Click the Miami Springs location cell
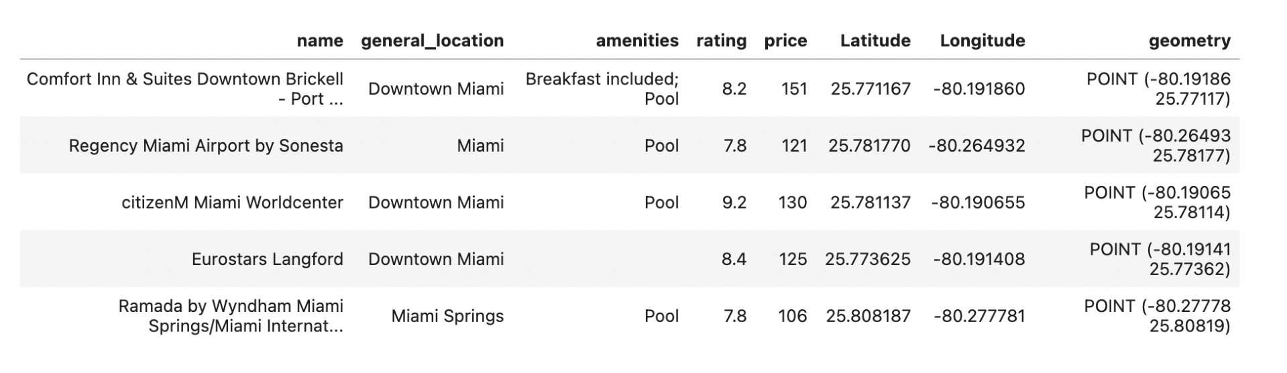Viewport: 1287px width, 373px height. click(447, 316)
